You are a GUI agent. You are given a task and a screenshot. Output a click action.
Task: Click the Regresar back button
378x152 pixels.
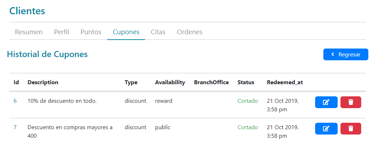click(x=345, y=55)
